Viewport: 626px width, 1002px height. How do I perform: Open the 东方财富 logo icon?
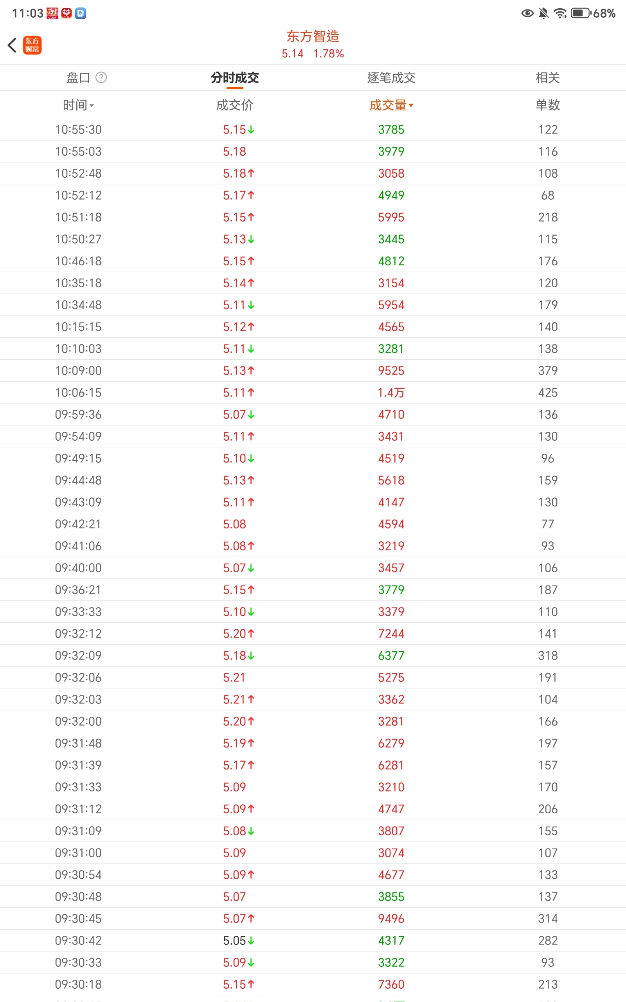pos(32,45)
